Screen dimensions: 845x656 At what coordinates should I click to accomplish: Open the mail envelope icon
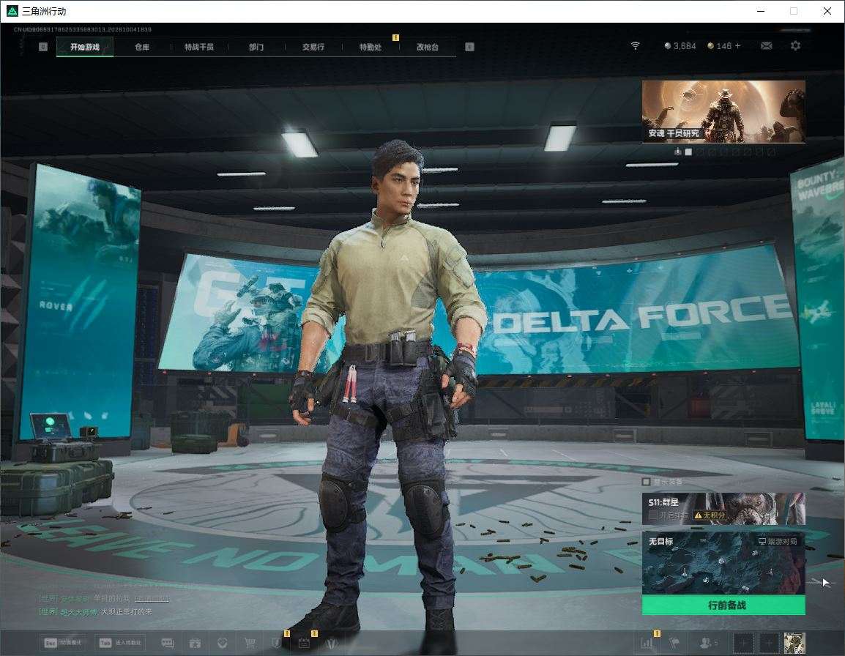766,46
